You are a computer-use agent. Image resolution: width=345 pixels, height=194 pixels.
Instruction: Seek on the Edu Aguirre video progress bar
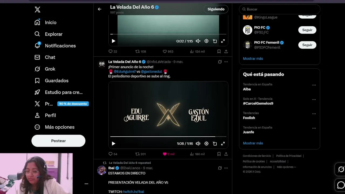[x=168, y=137]
